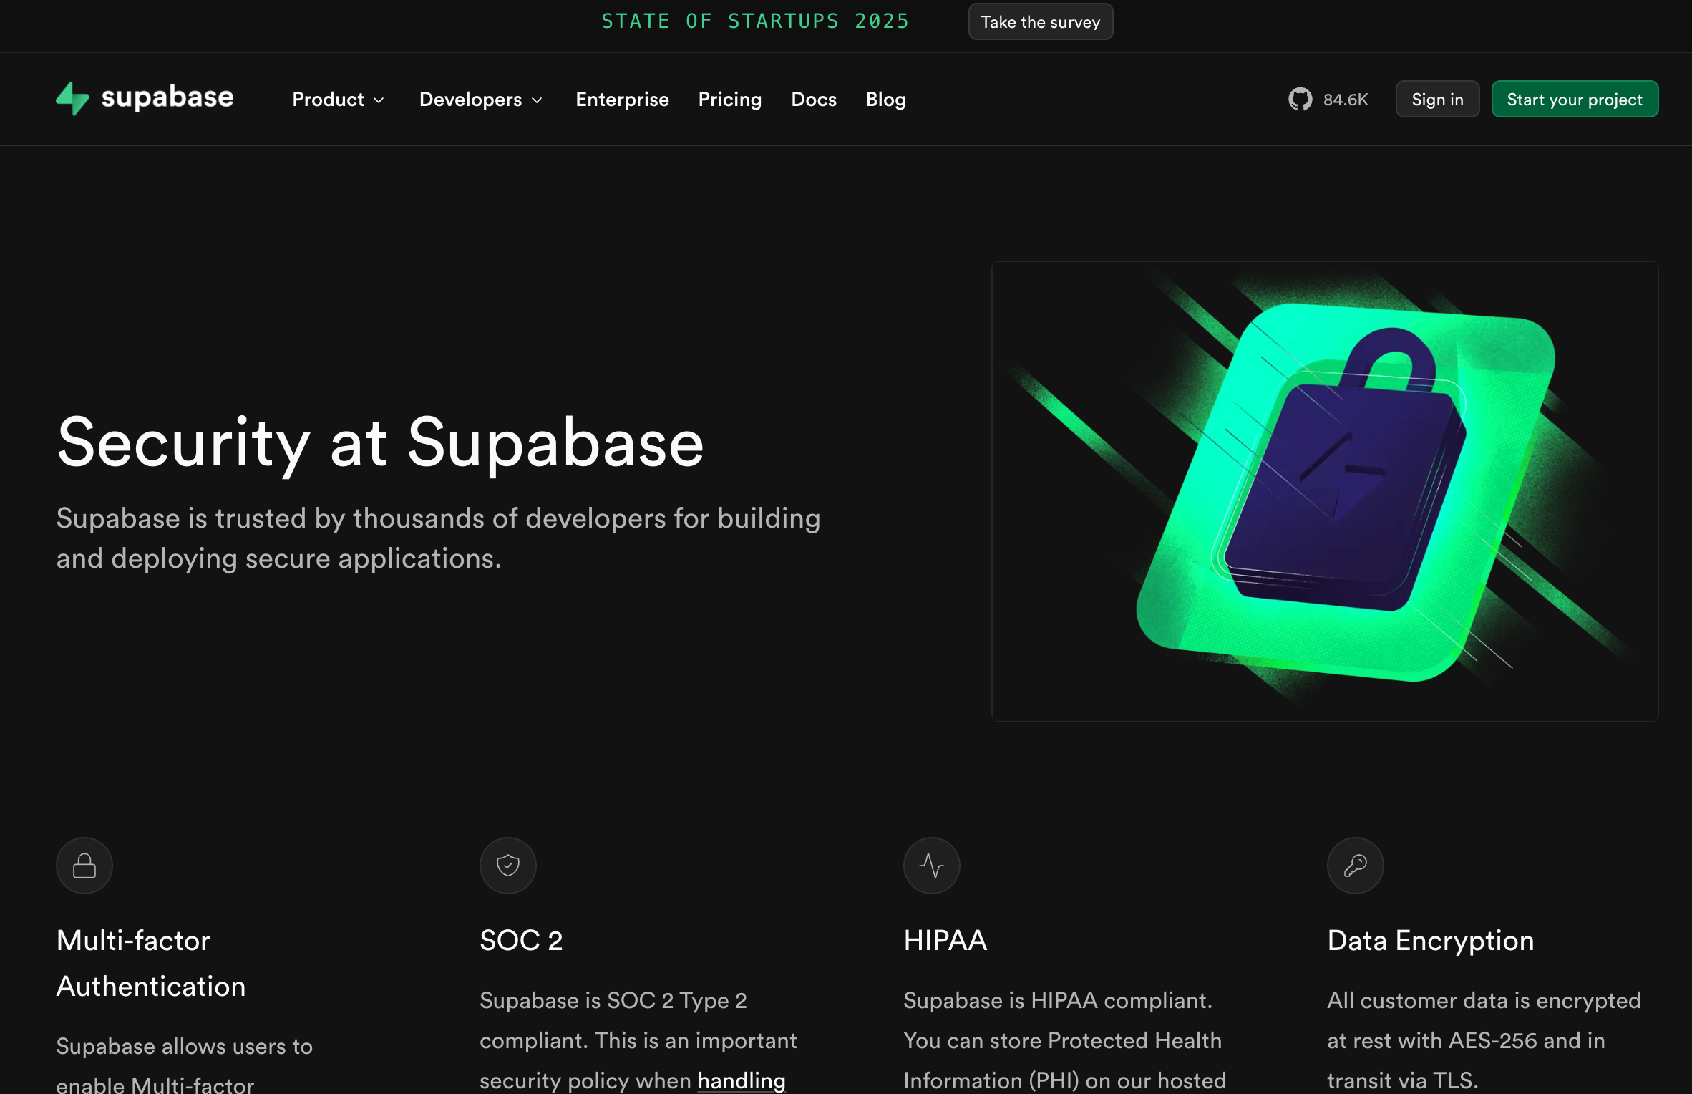1692x1094 pixels.
Task: Click the padlock hero illustration
Action: [1325, 492]
